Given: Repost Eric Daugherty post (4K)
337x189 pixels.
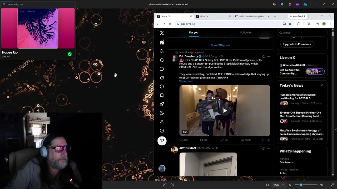Looking at the screenshot, I should point(203,140).
